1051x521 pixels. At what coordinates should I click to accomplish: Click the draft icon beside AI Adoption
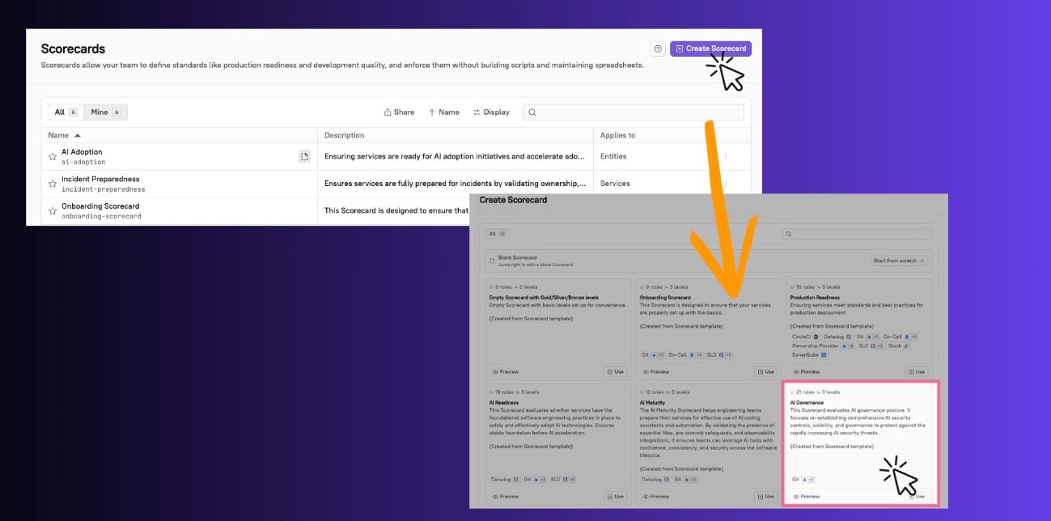click(x=304, y=156)
